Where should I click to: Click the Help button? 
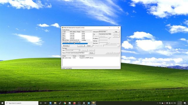116,32
